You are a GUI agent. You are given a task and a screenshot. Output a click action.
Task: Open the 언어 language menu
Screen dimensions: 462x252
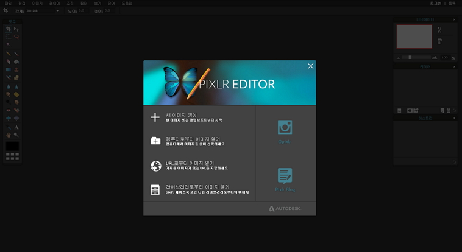112,3
